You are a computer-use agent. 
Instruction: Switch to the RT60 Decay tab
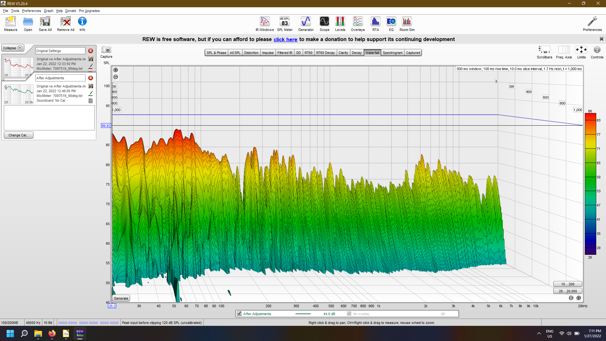coord(325,53)
